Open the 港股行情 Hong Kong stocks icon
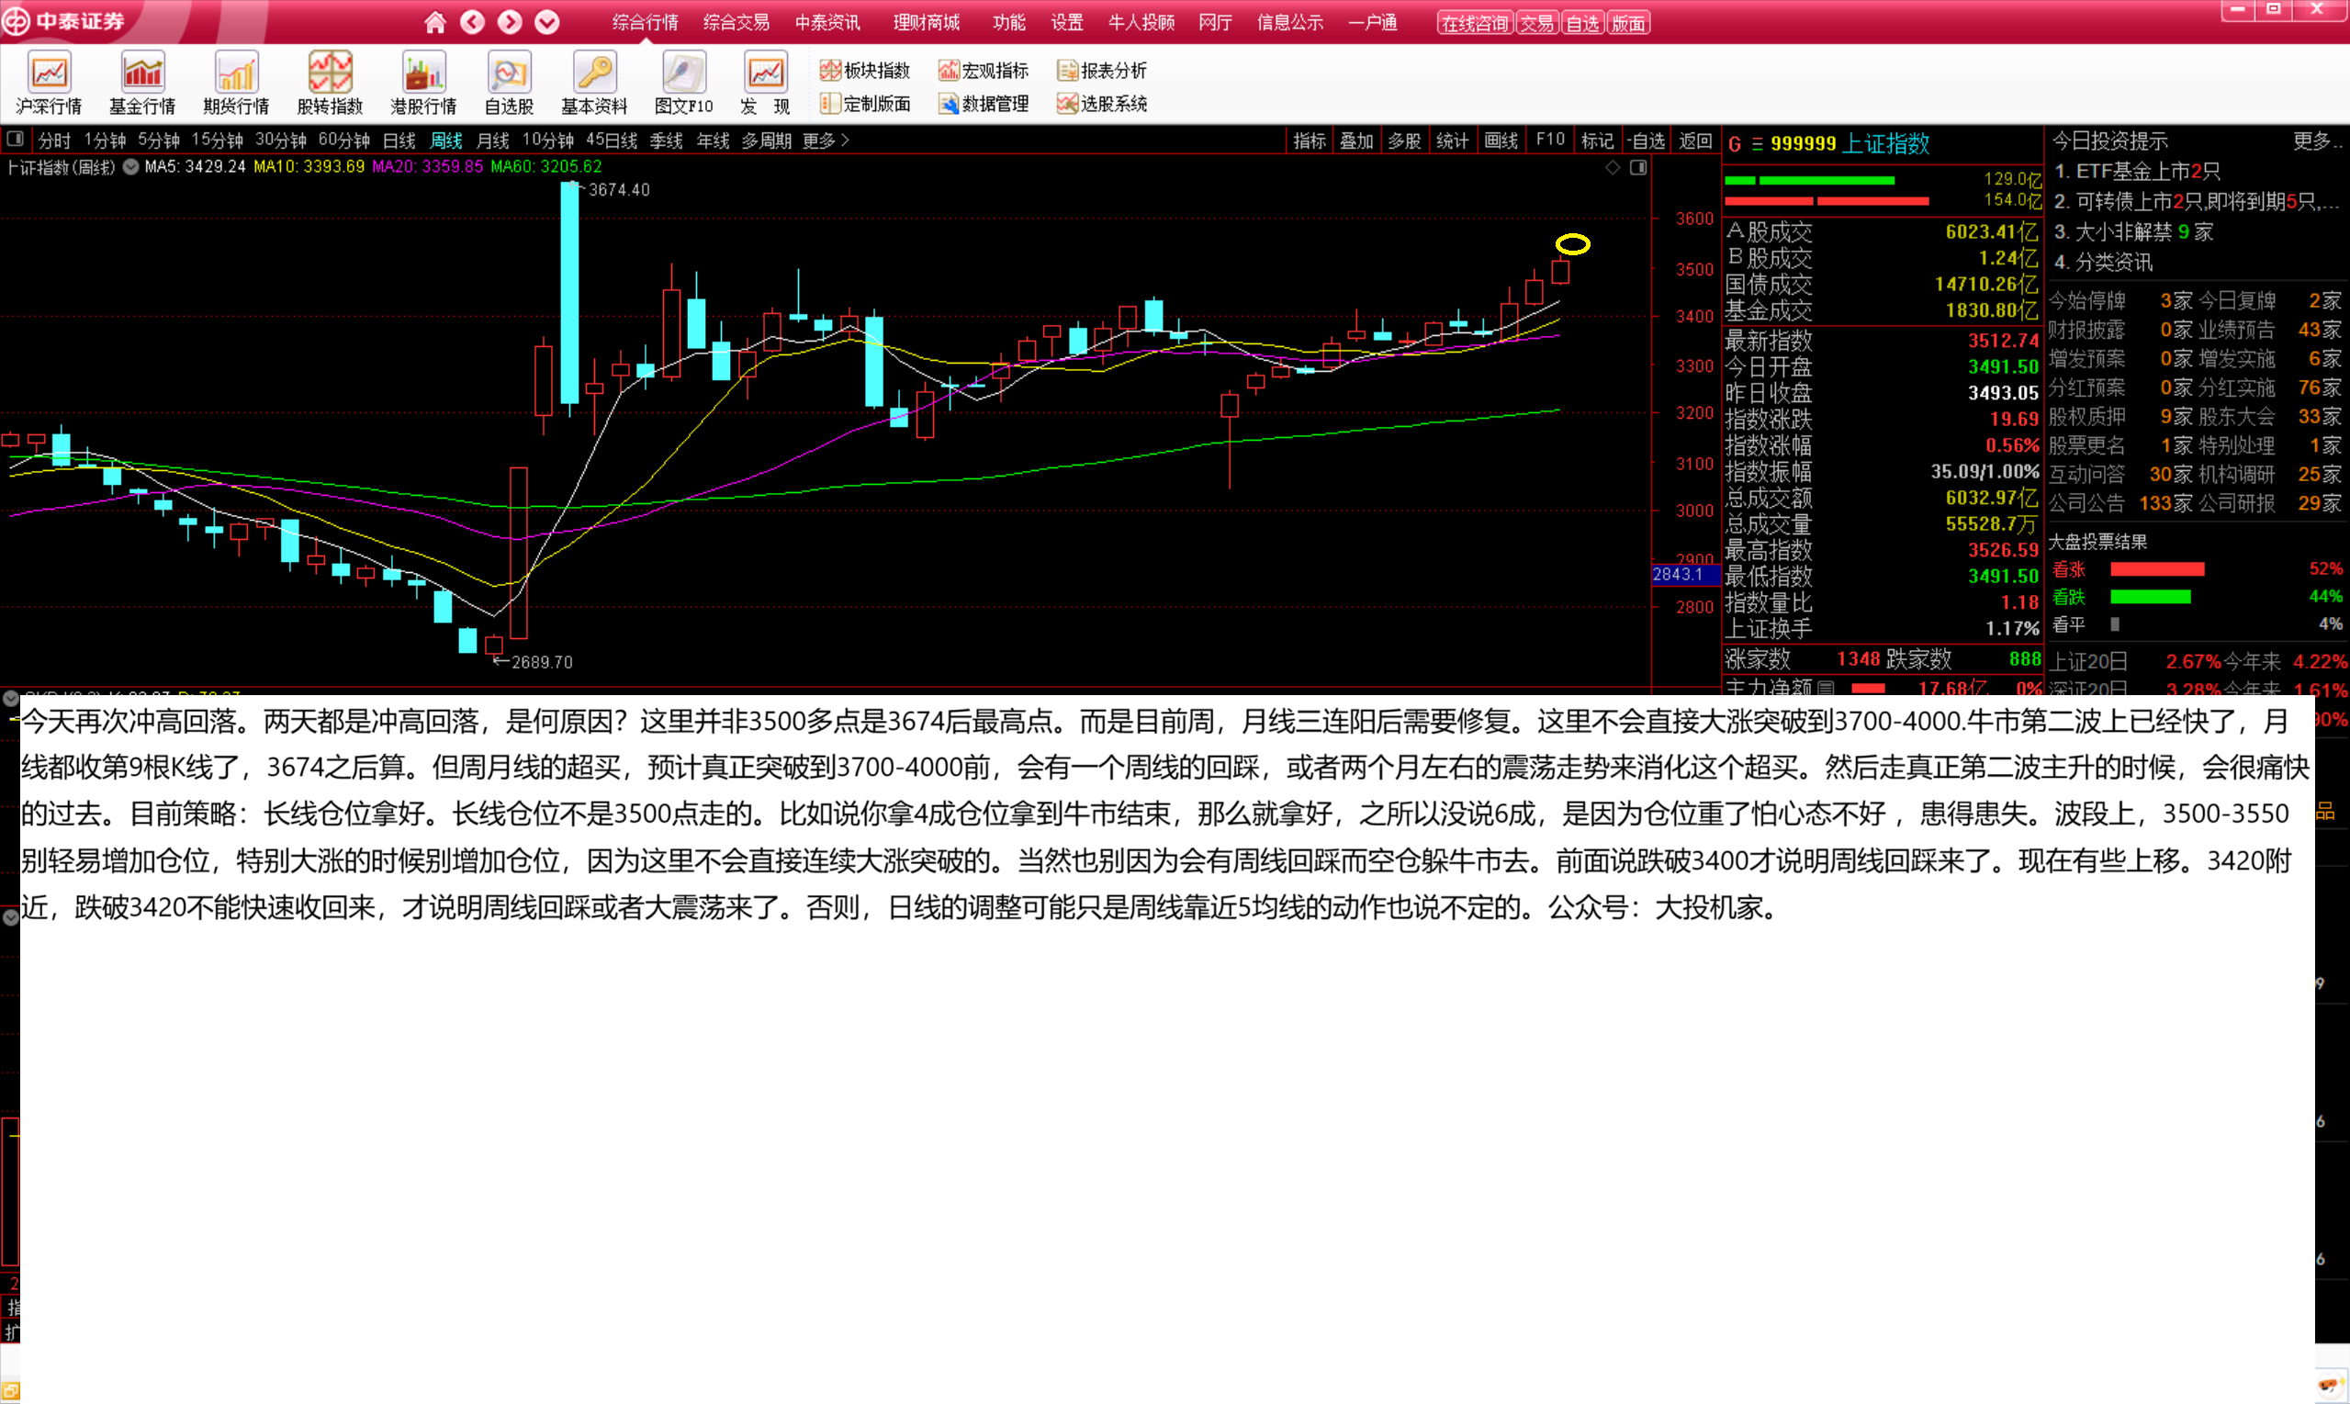Screen dimensions: 2350x1404 [424, 84]
